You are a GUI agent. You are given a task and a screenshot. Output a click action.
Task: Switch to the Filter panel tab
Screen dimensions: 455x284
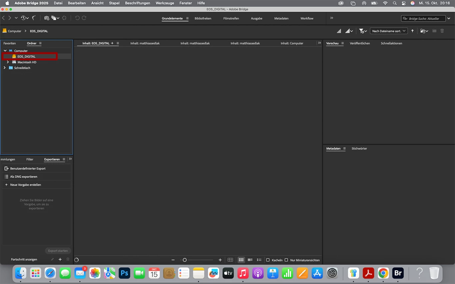tap(30, 159)
